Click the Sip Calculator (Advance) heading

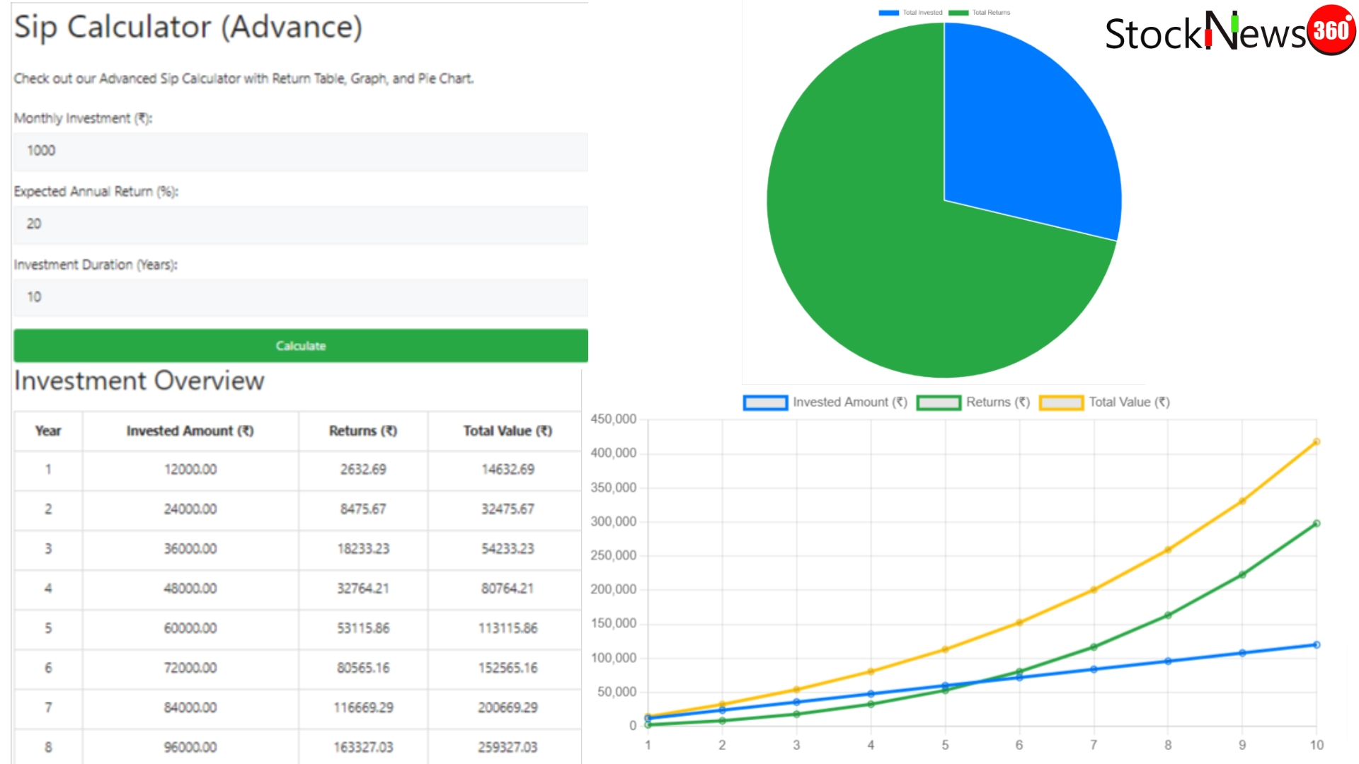pyautogui.click(x=188, y=28)
